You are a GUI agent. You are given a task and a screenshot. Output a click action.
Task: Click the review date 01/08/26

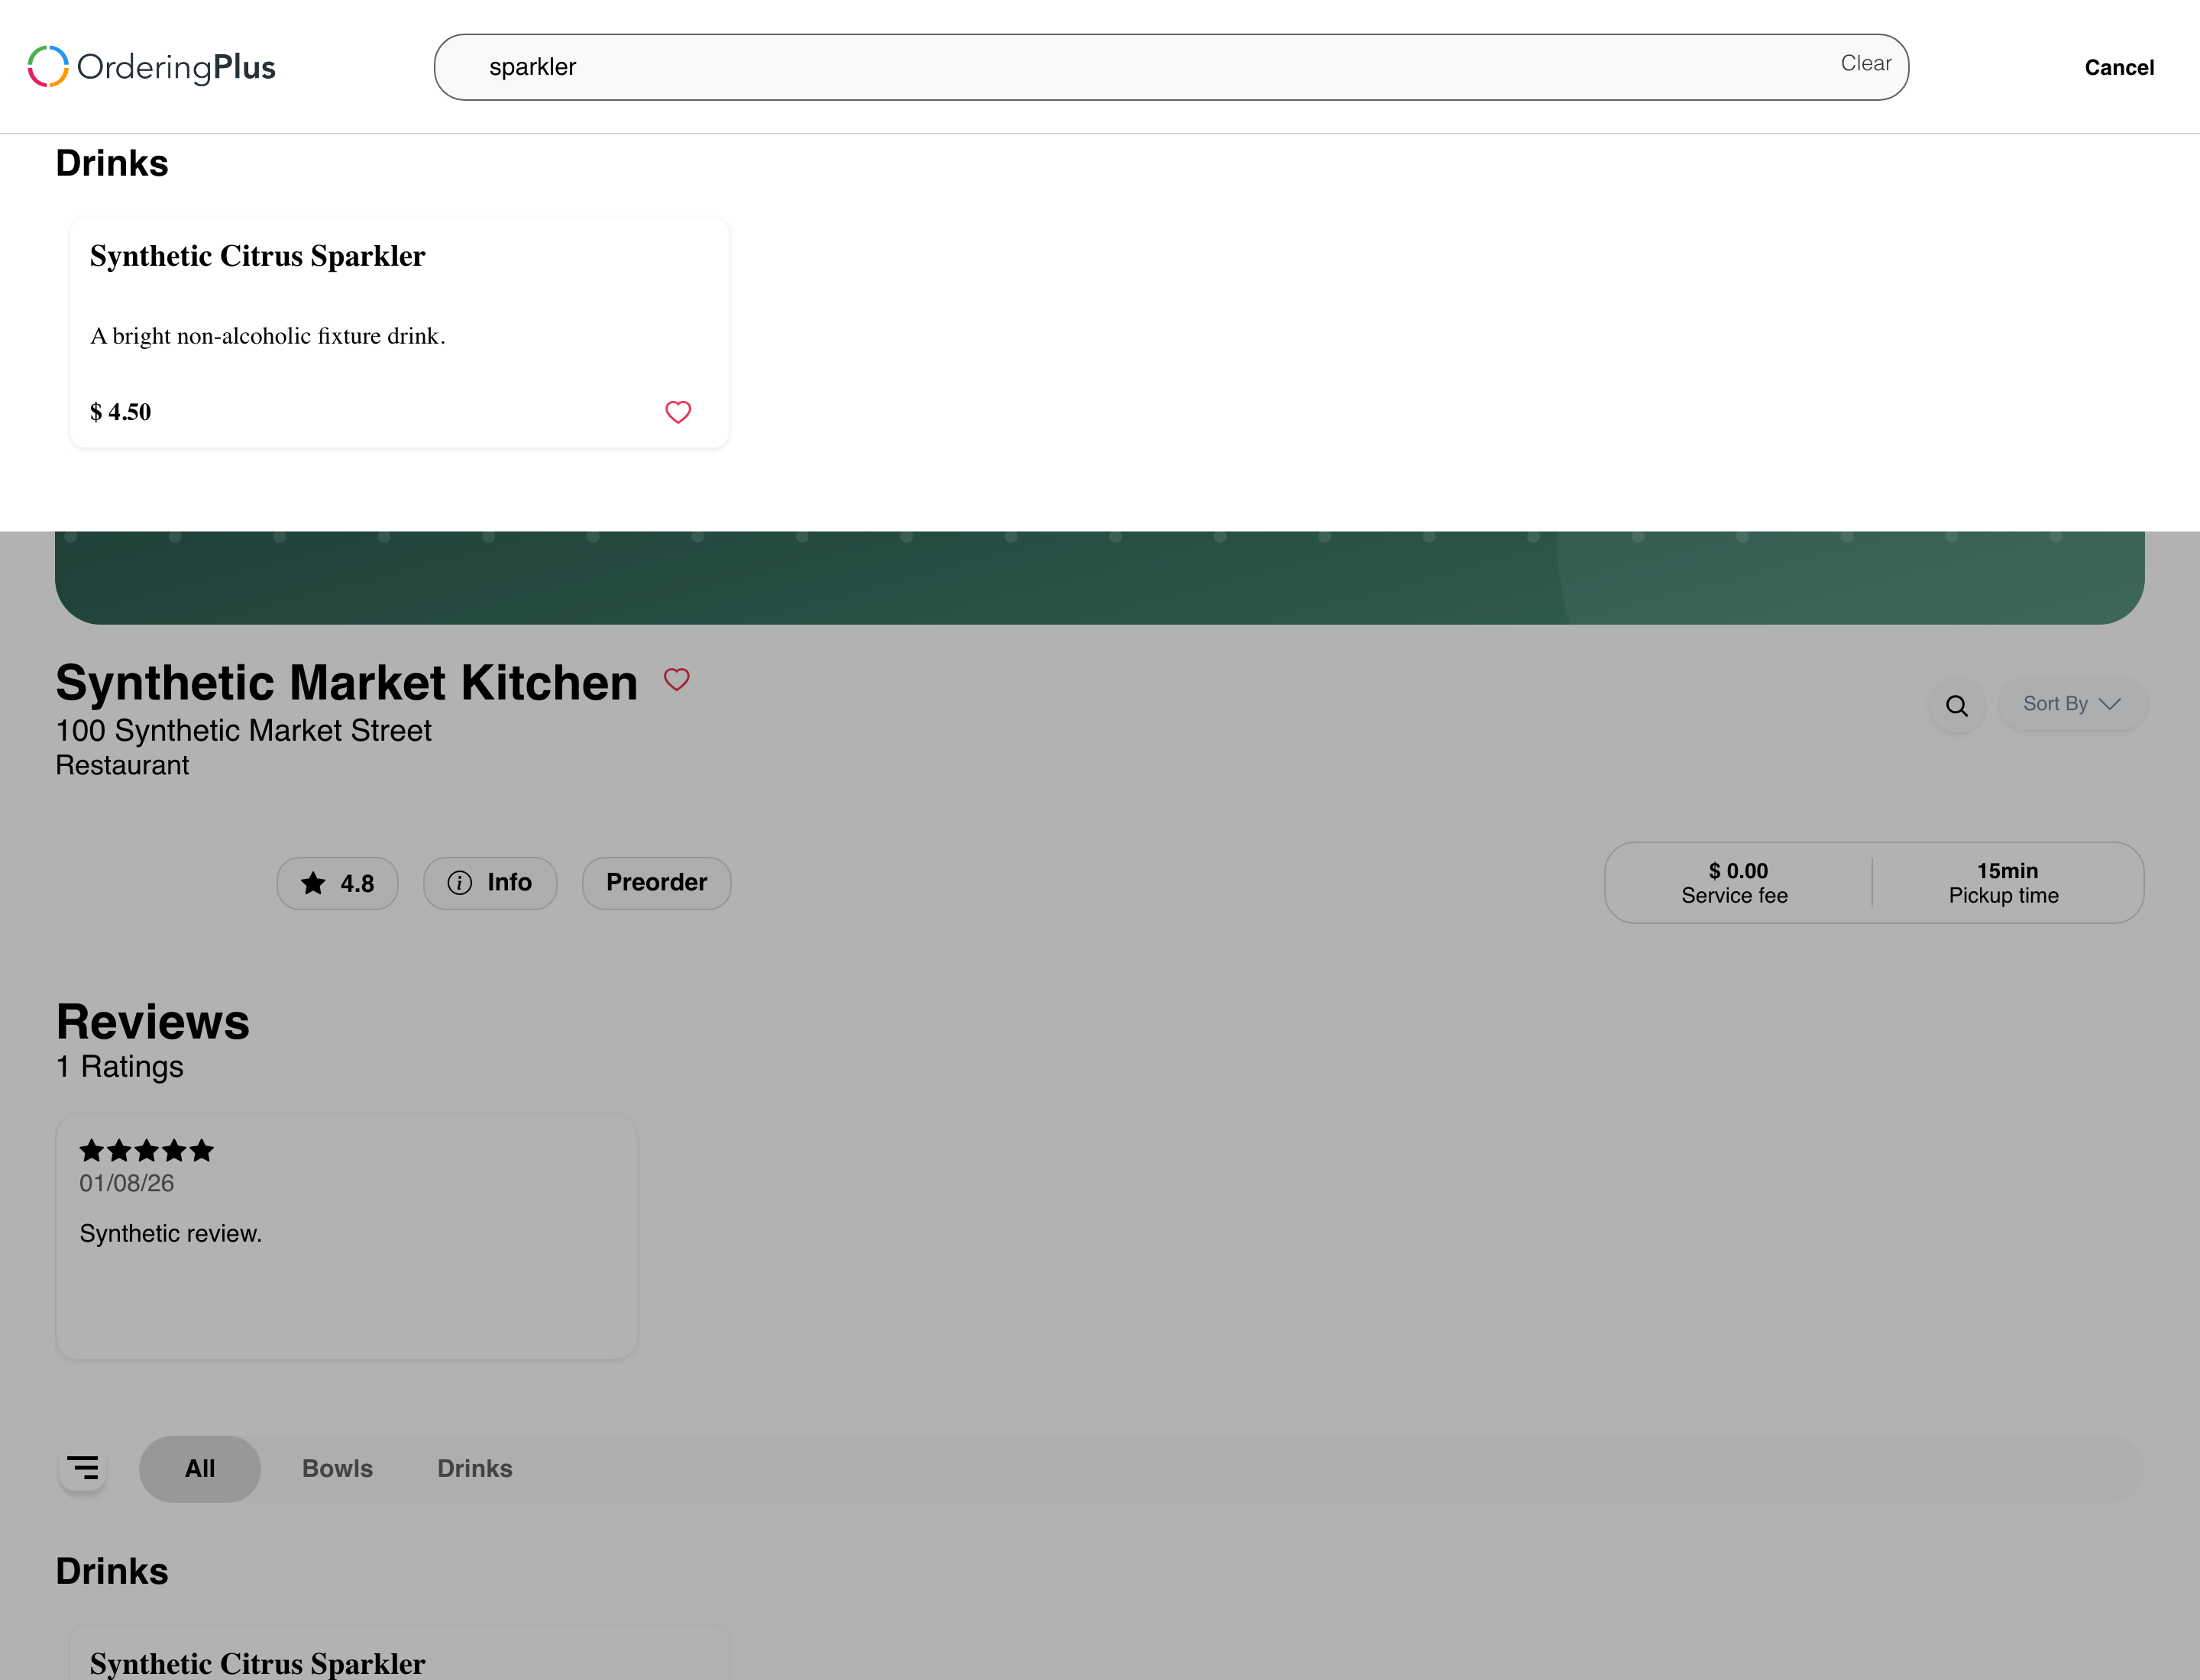tap(126, 1183)
